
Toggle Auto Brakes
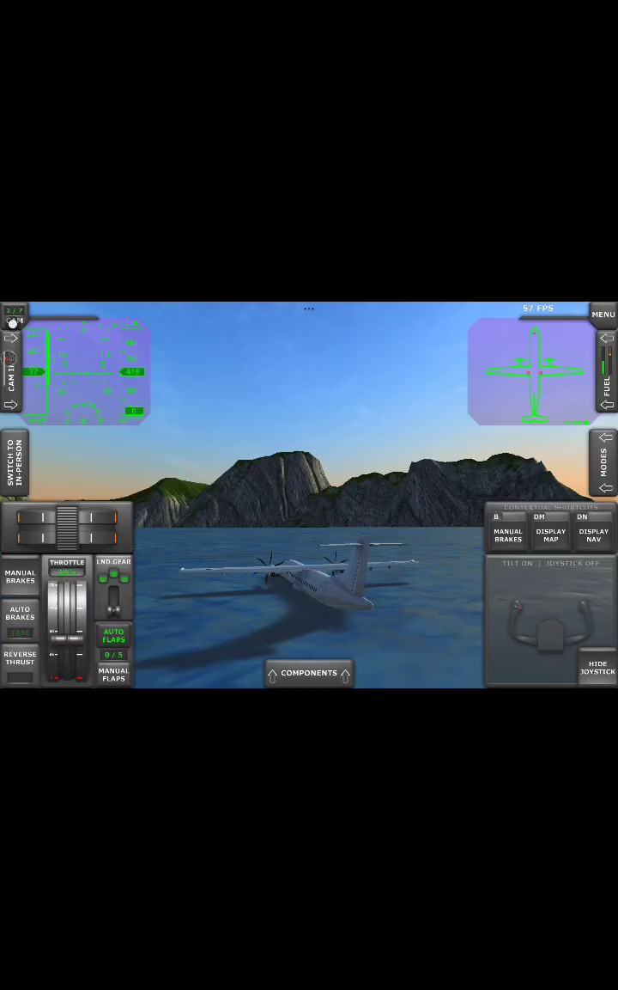20,614
